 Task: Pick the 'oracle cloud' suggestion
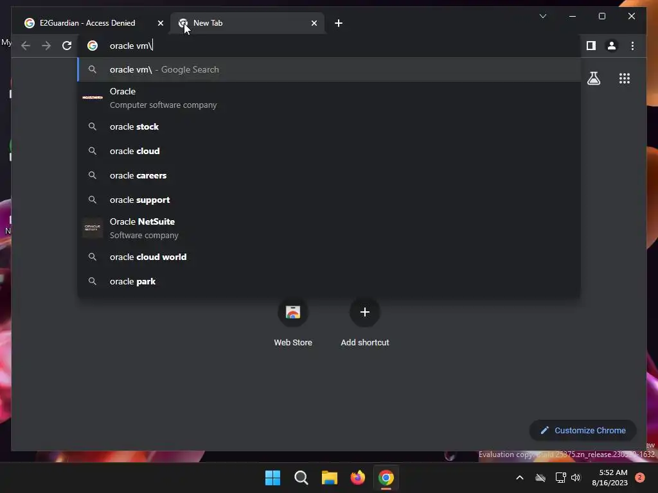click(x=330, y=151)
